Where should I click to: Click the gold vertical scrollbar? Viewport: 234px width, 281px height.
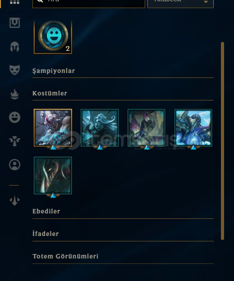pos(223,141)
